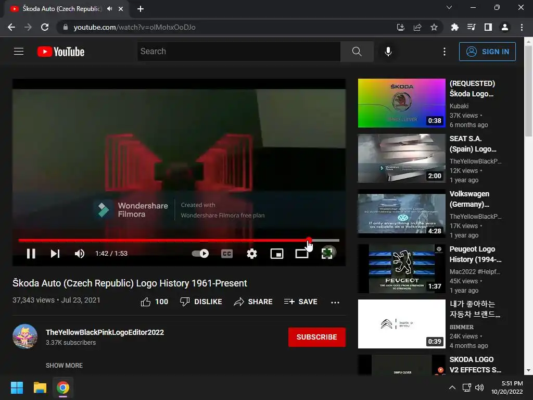The image size is (533, 400).
Task: Switch to theater mode
Action: coord(301,254)
